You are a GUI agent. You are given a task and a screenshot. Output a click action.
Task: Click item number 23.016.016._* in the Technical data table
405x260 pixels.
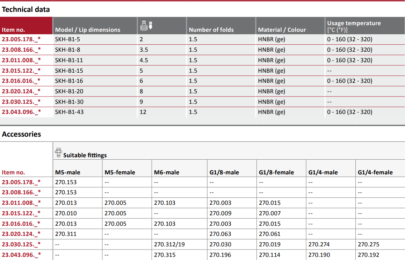(21, 81)
